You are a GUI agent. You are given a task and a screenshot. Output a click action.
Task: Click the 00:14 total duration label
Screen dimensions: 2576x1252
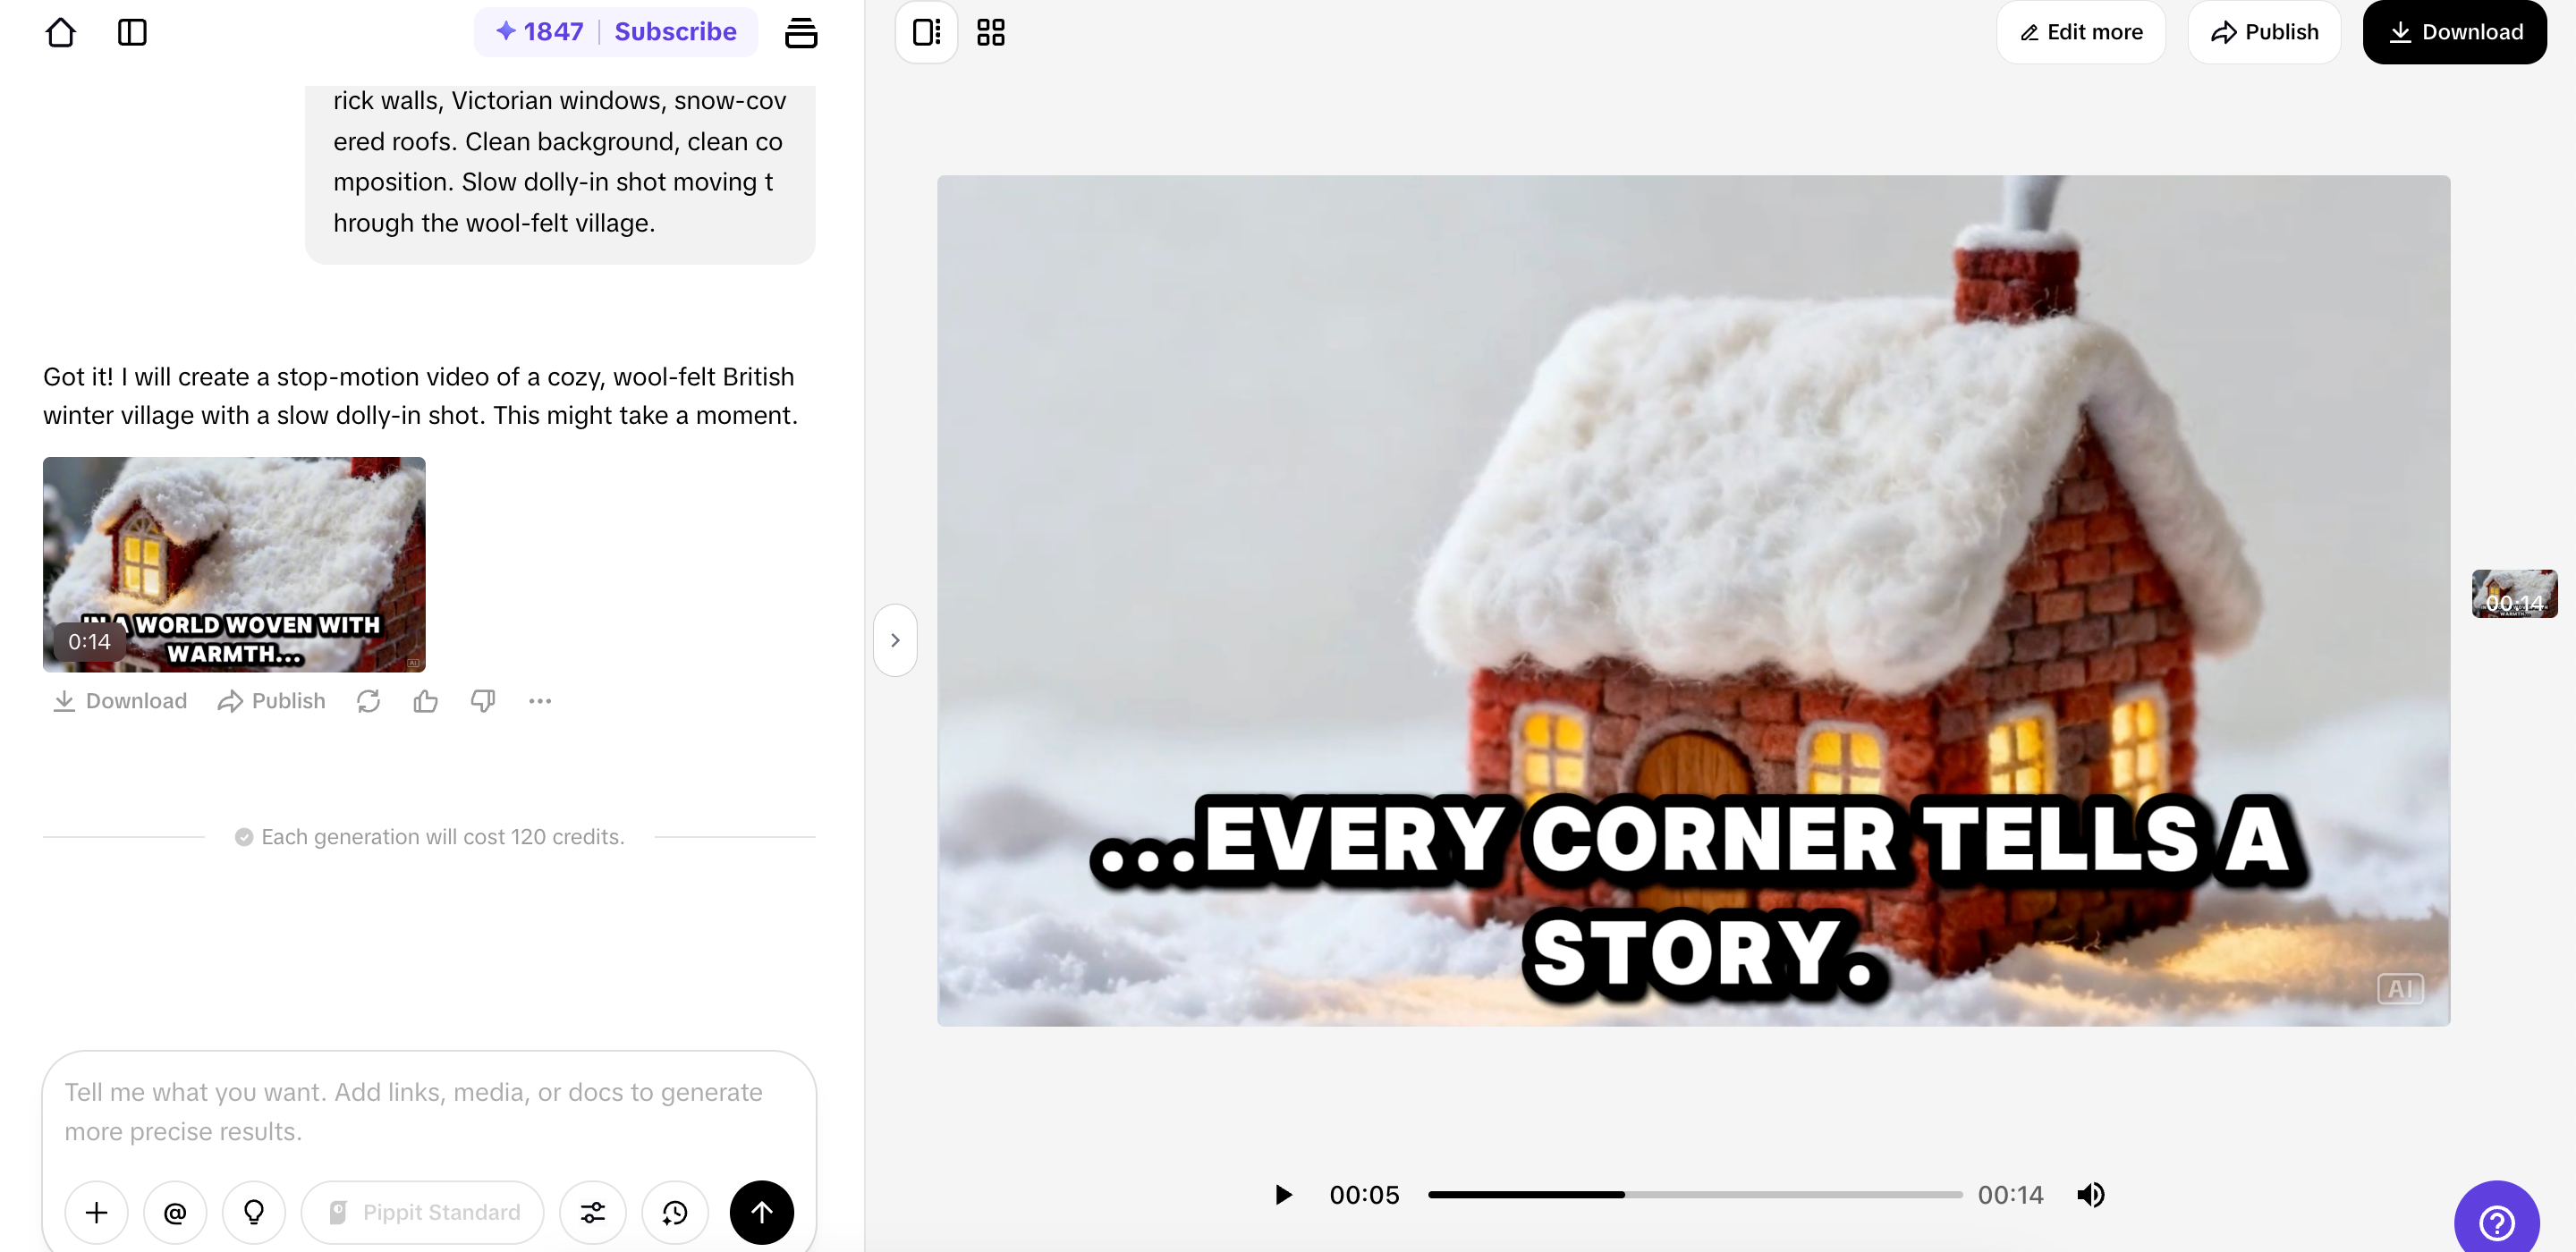click(2010, 1194)
